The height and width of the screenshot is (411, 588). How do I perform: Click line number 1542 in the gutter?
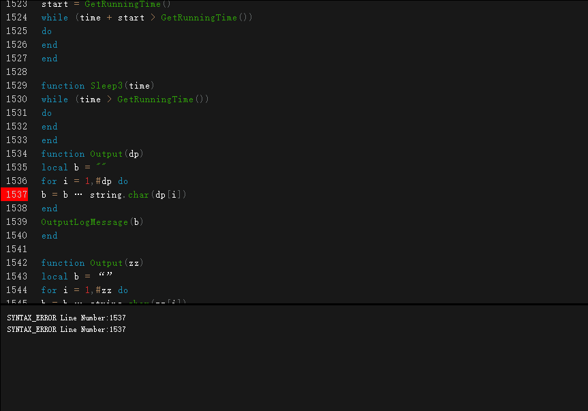(16, 263)
